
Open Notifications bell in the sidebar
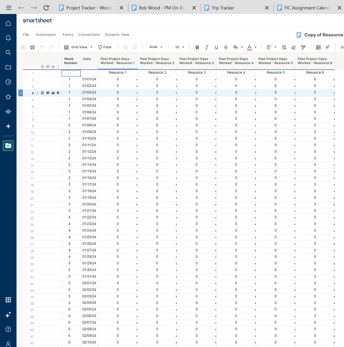point(8,38)
